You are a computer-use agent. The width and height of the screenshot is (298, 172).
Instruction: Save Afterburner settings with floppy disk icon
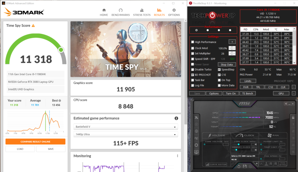coord(245,166)
